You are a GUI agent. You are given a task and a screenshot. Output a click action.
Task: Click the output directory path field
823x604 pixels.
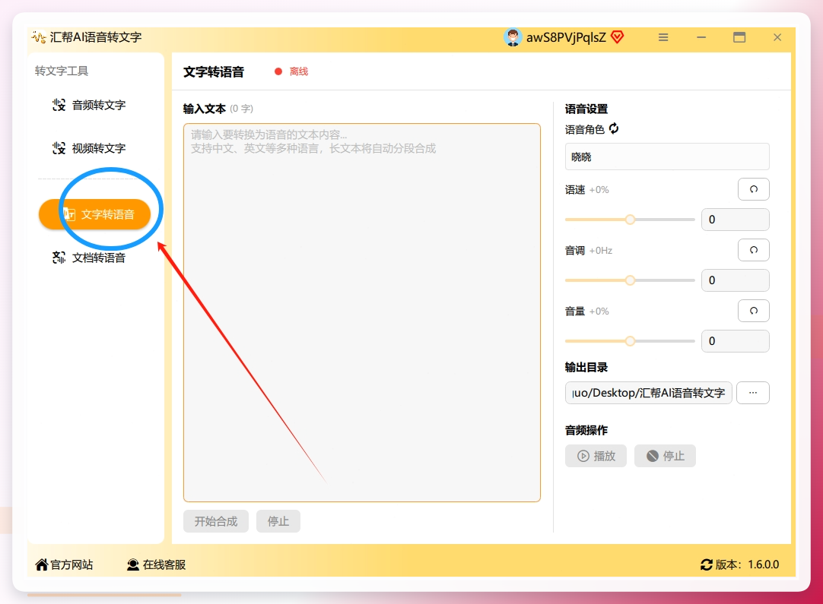tap(648, 393)
